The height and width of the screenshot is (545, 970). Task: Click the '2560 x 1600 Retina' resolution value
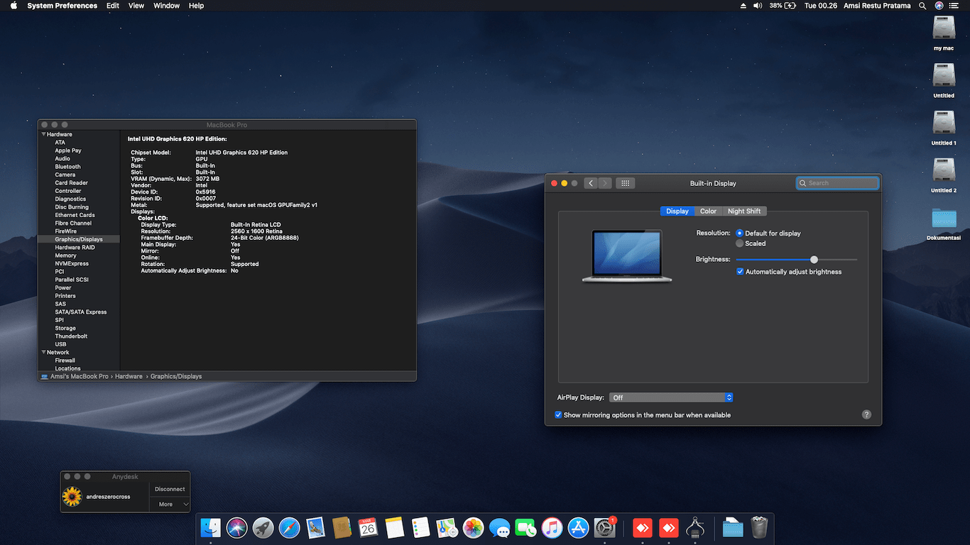point(256,231)
